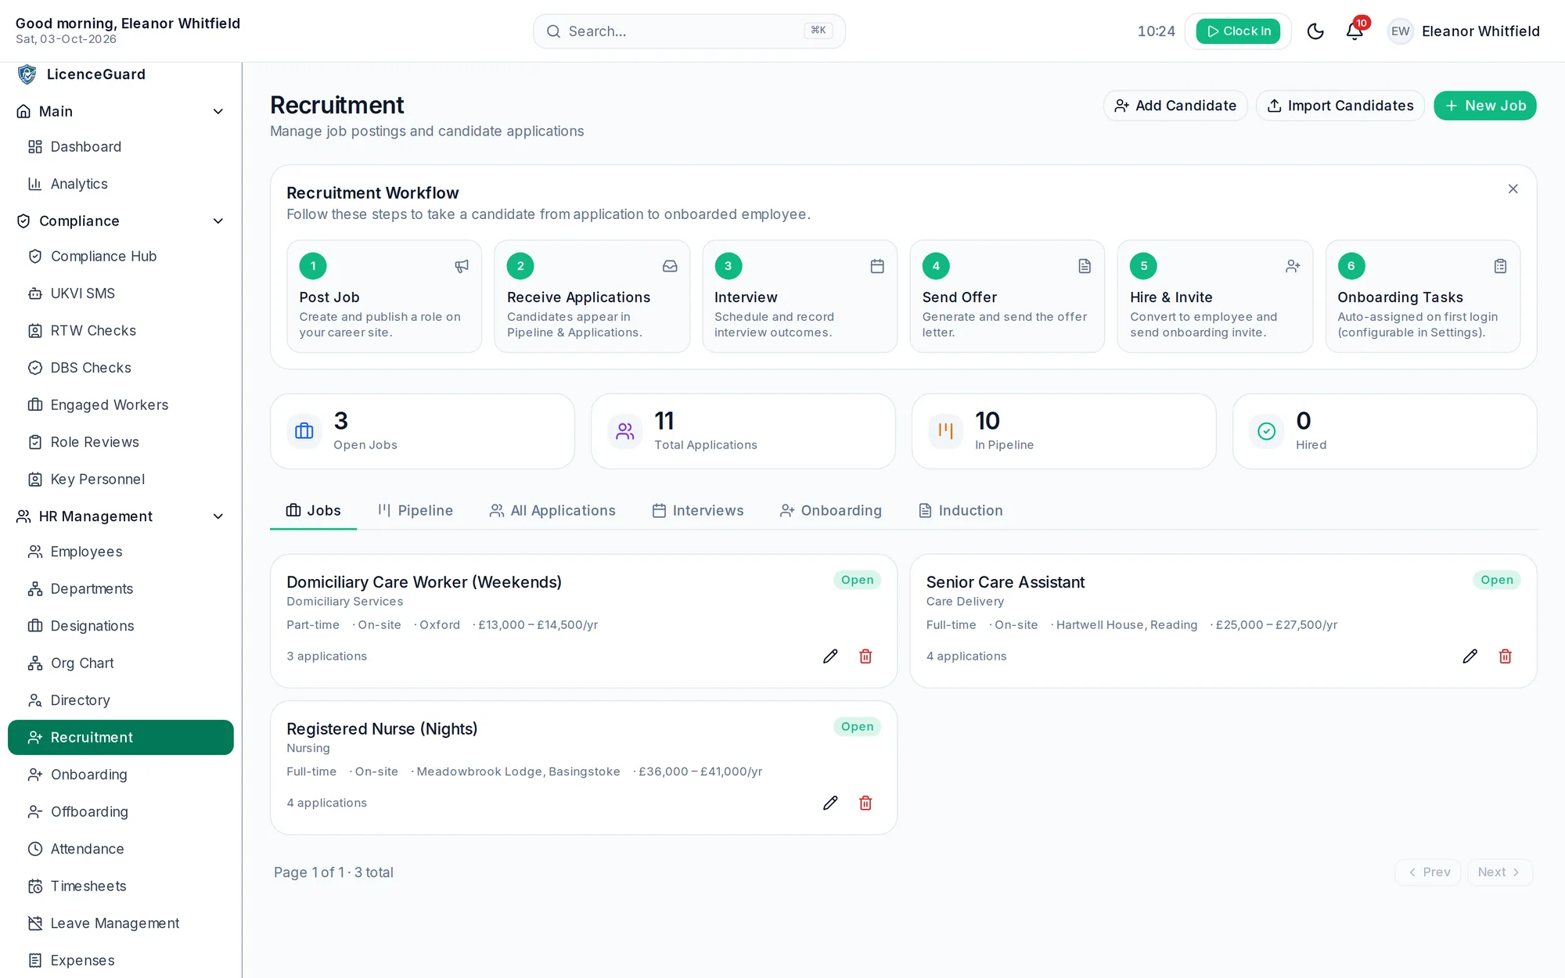Viewport: 1565px width, 978px height.
Task: Delete the Domiciliary Care Worker job
Action: (865, 656)
